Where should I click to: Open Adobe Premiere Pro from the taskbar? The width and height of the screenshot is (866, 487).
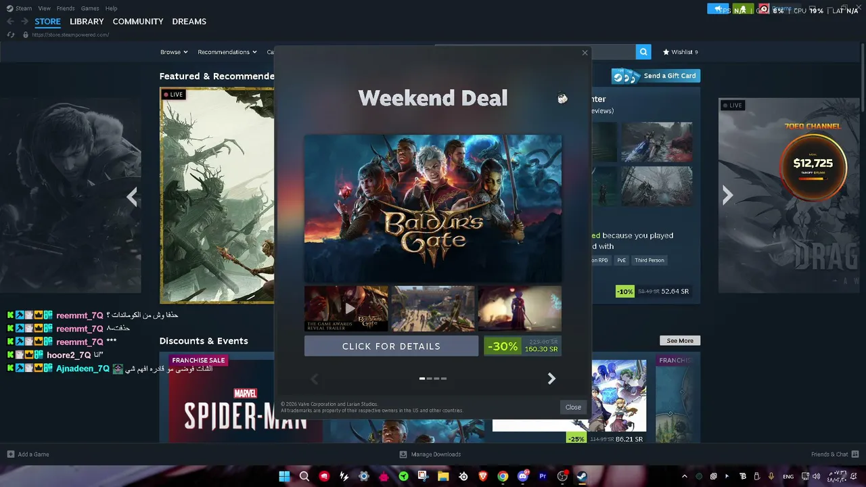click(x=543, y=476)
